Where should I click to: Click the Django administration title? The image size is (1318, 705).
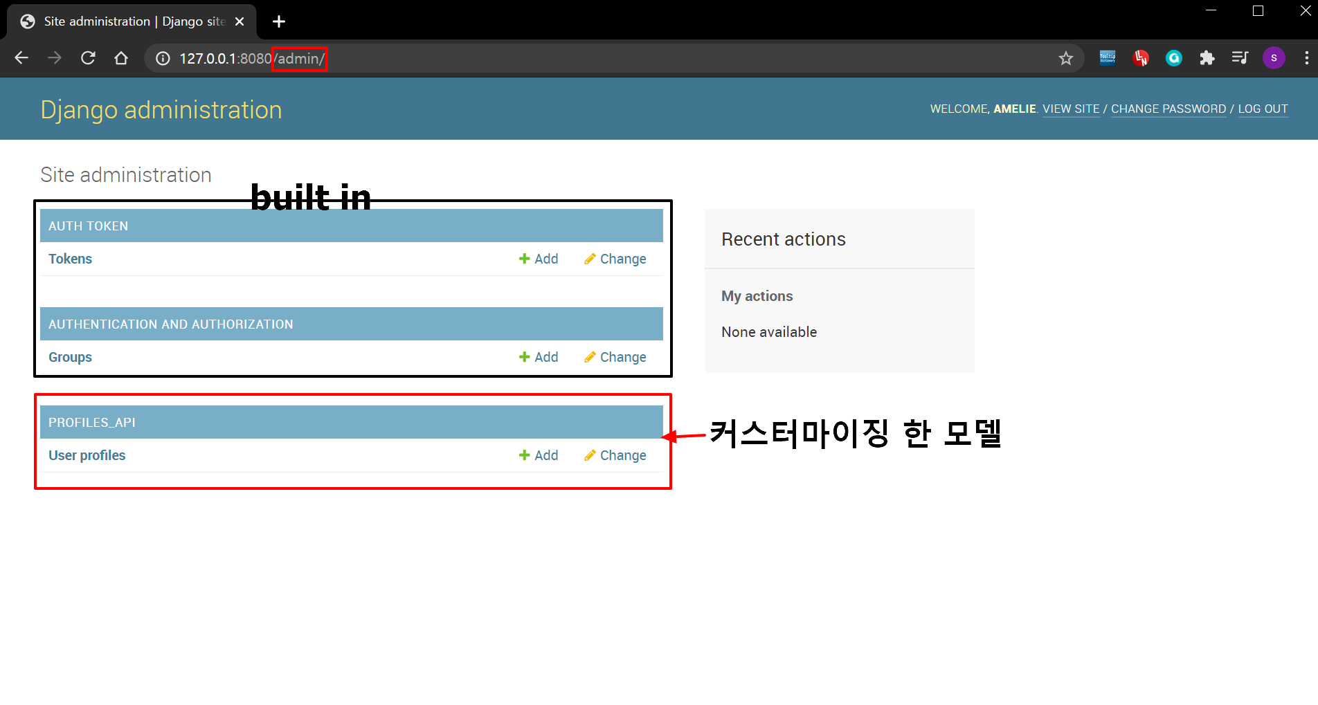pyautogui.click(x=161, y=110)
